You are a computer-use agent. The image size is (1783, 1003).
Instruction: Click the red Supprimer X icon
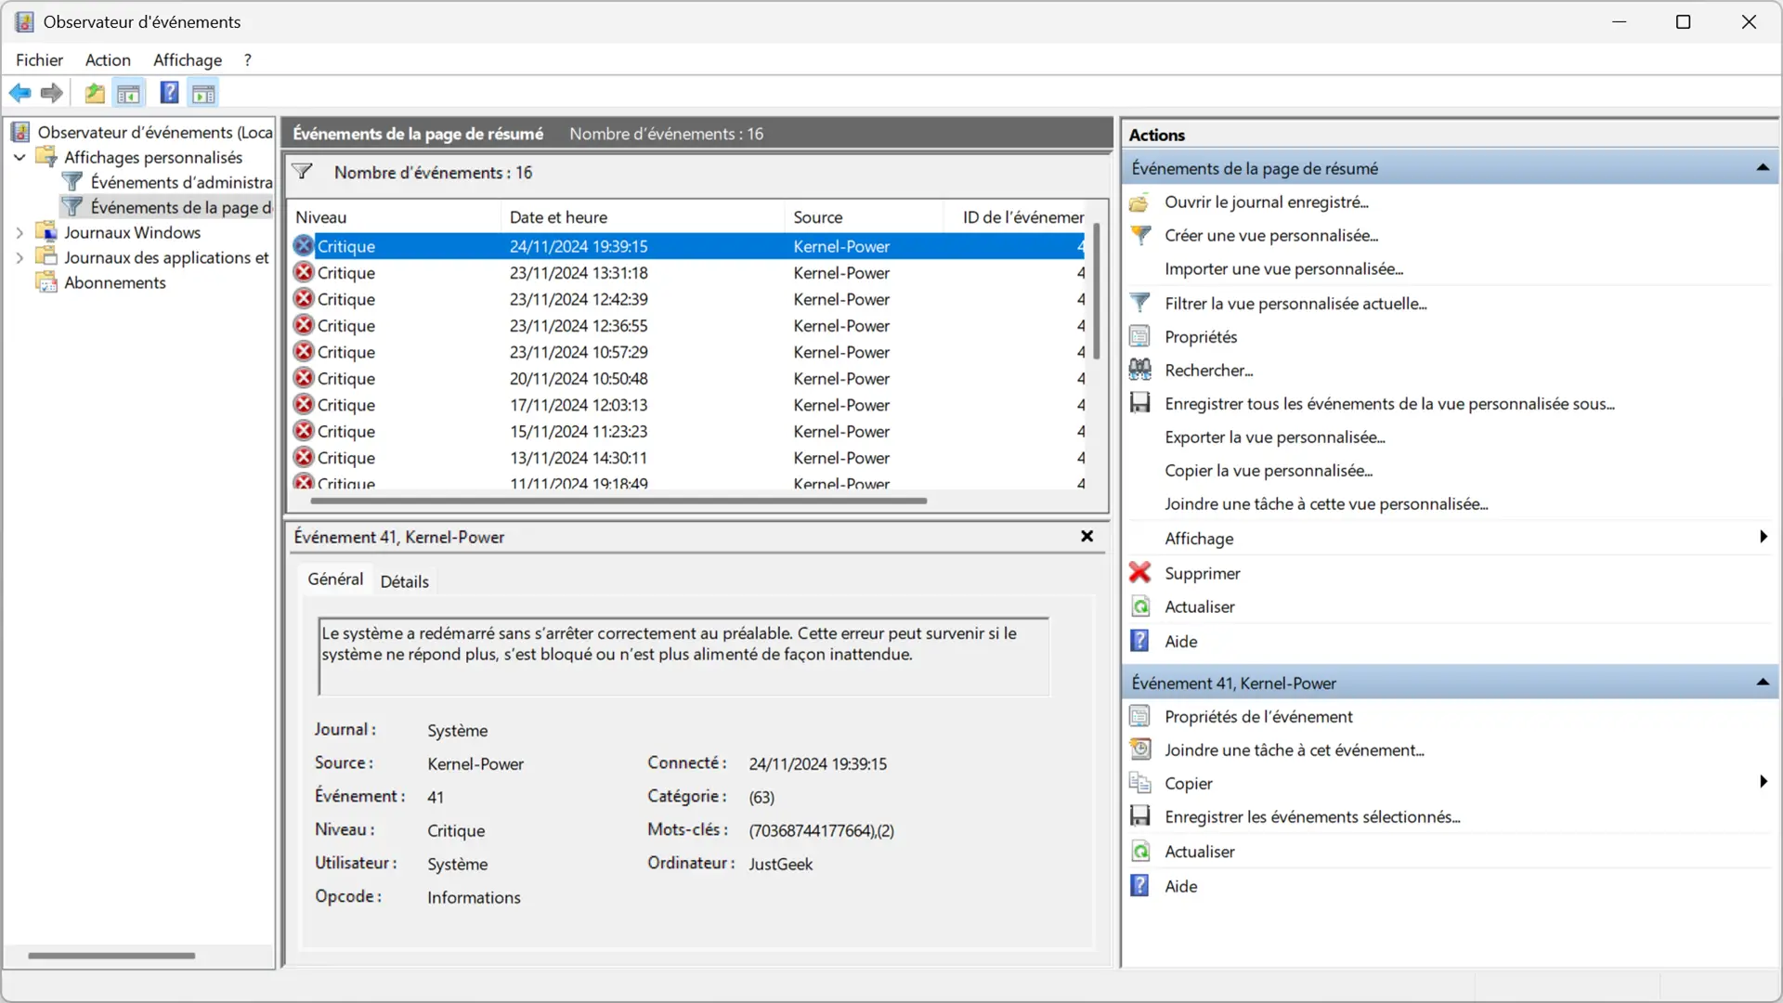1139,573
